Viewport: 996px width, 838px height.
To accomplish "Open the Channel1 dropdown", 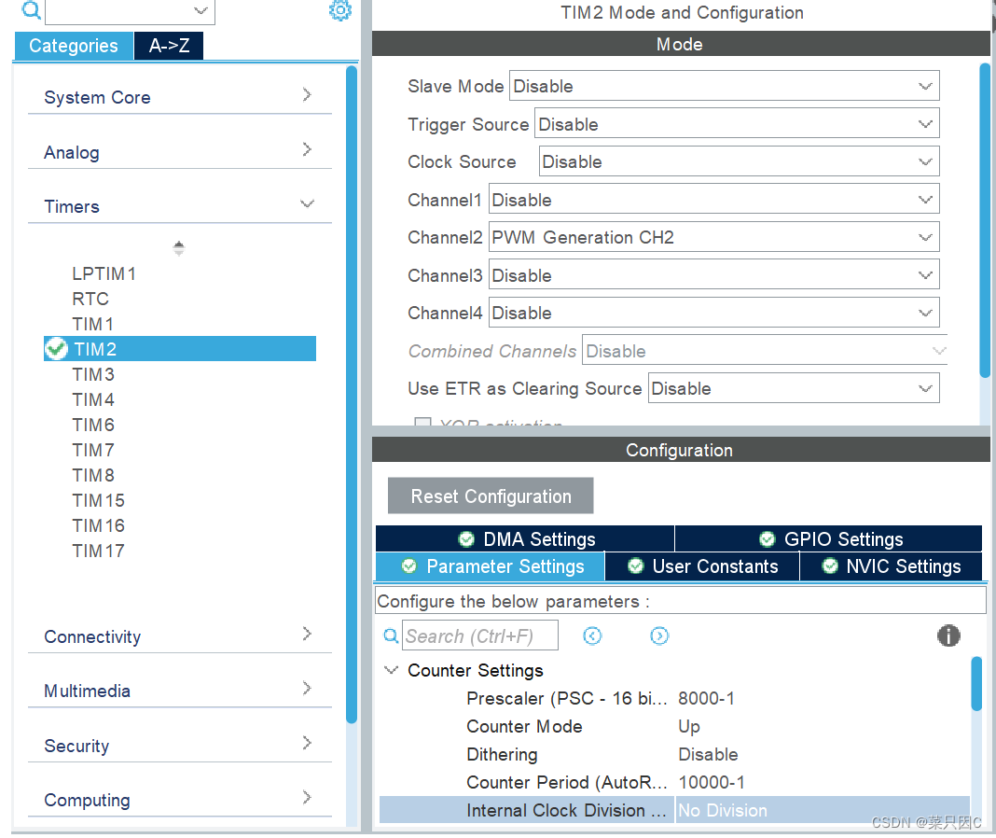I will click(x=714, y=199).
